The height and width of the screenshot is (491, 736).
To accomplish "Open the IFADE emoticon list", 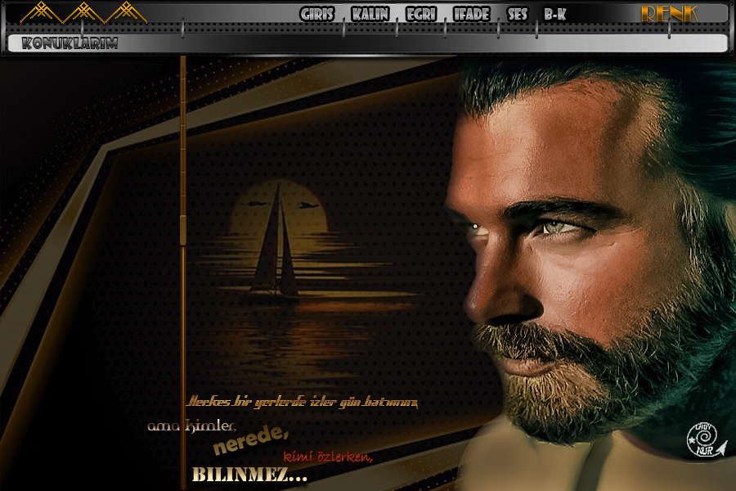I will pos(471,15).
